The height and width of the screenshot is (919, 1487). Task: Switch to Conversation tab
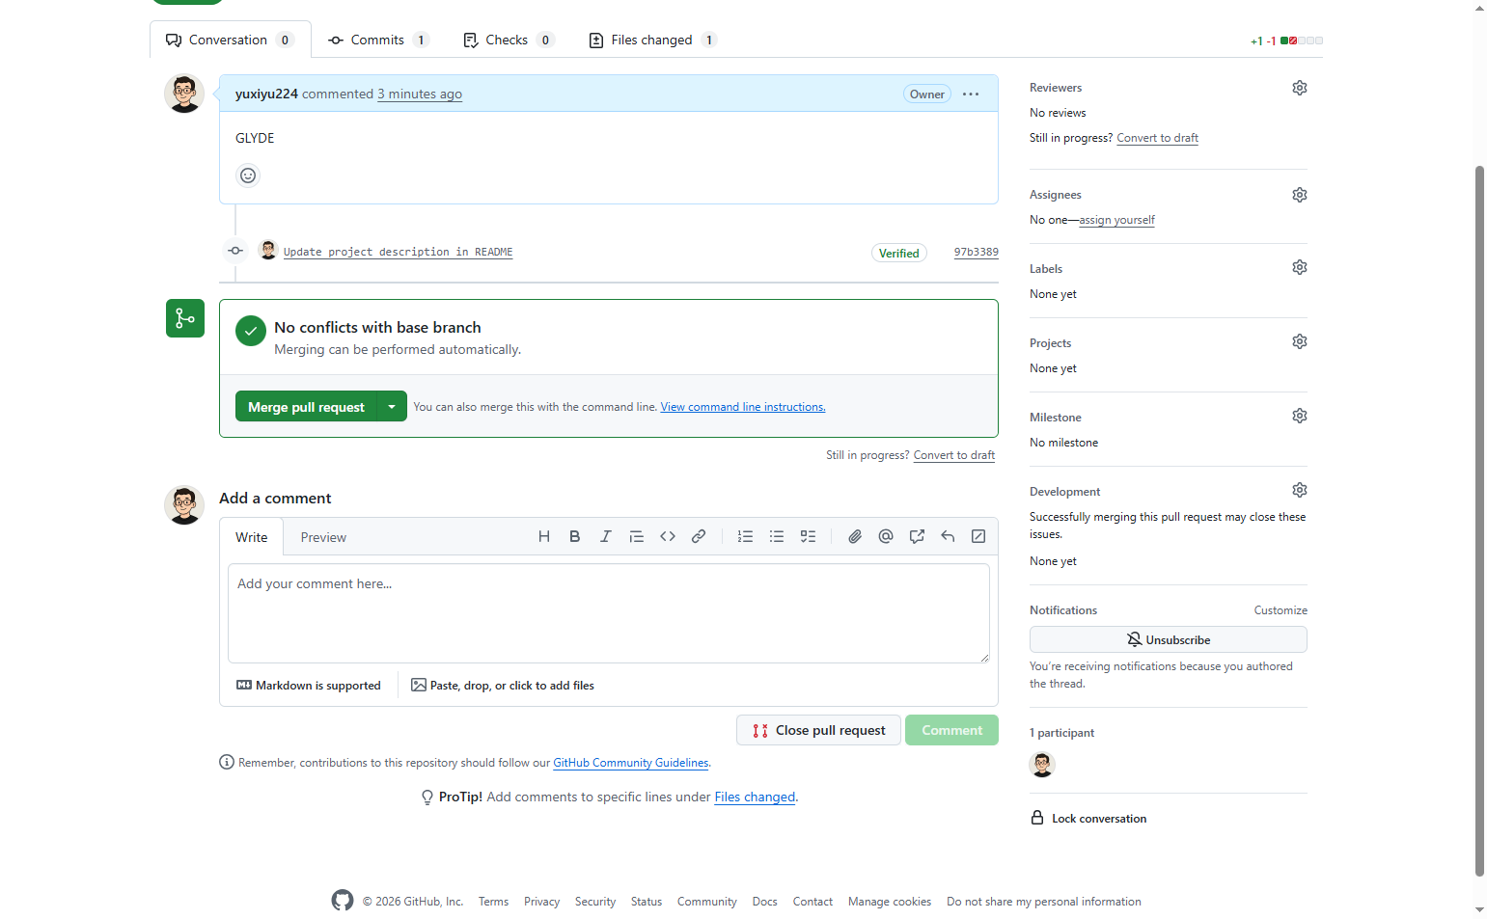[230, 40]
